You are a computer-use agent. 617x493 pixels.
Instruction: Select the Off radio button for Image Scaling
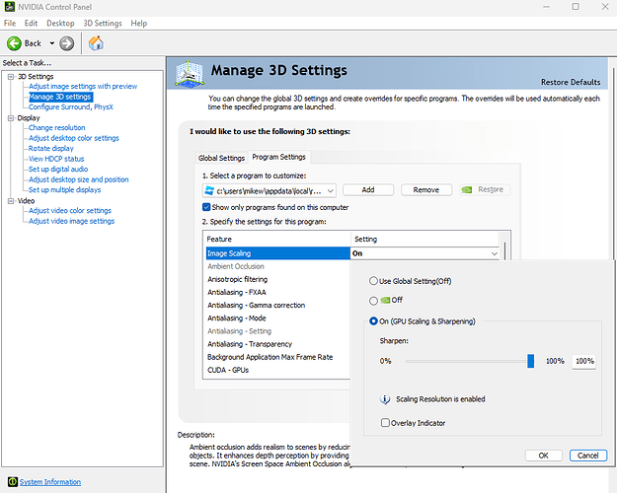click(x=374, y=301)
